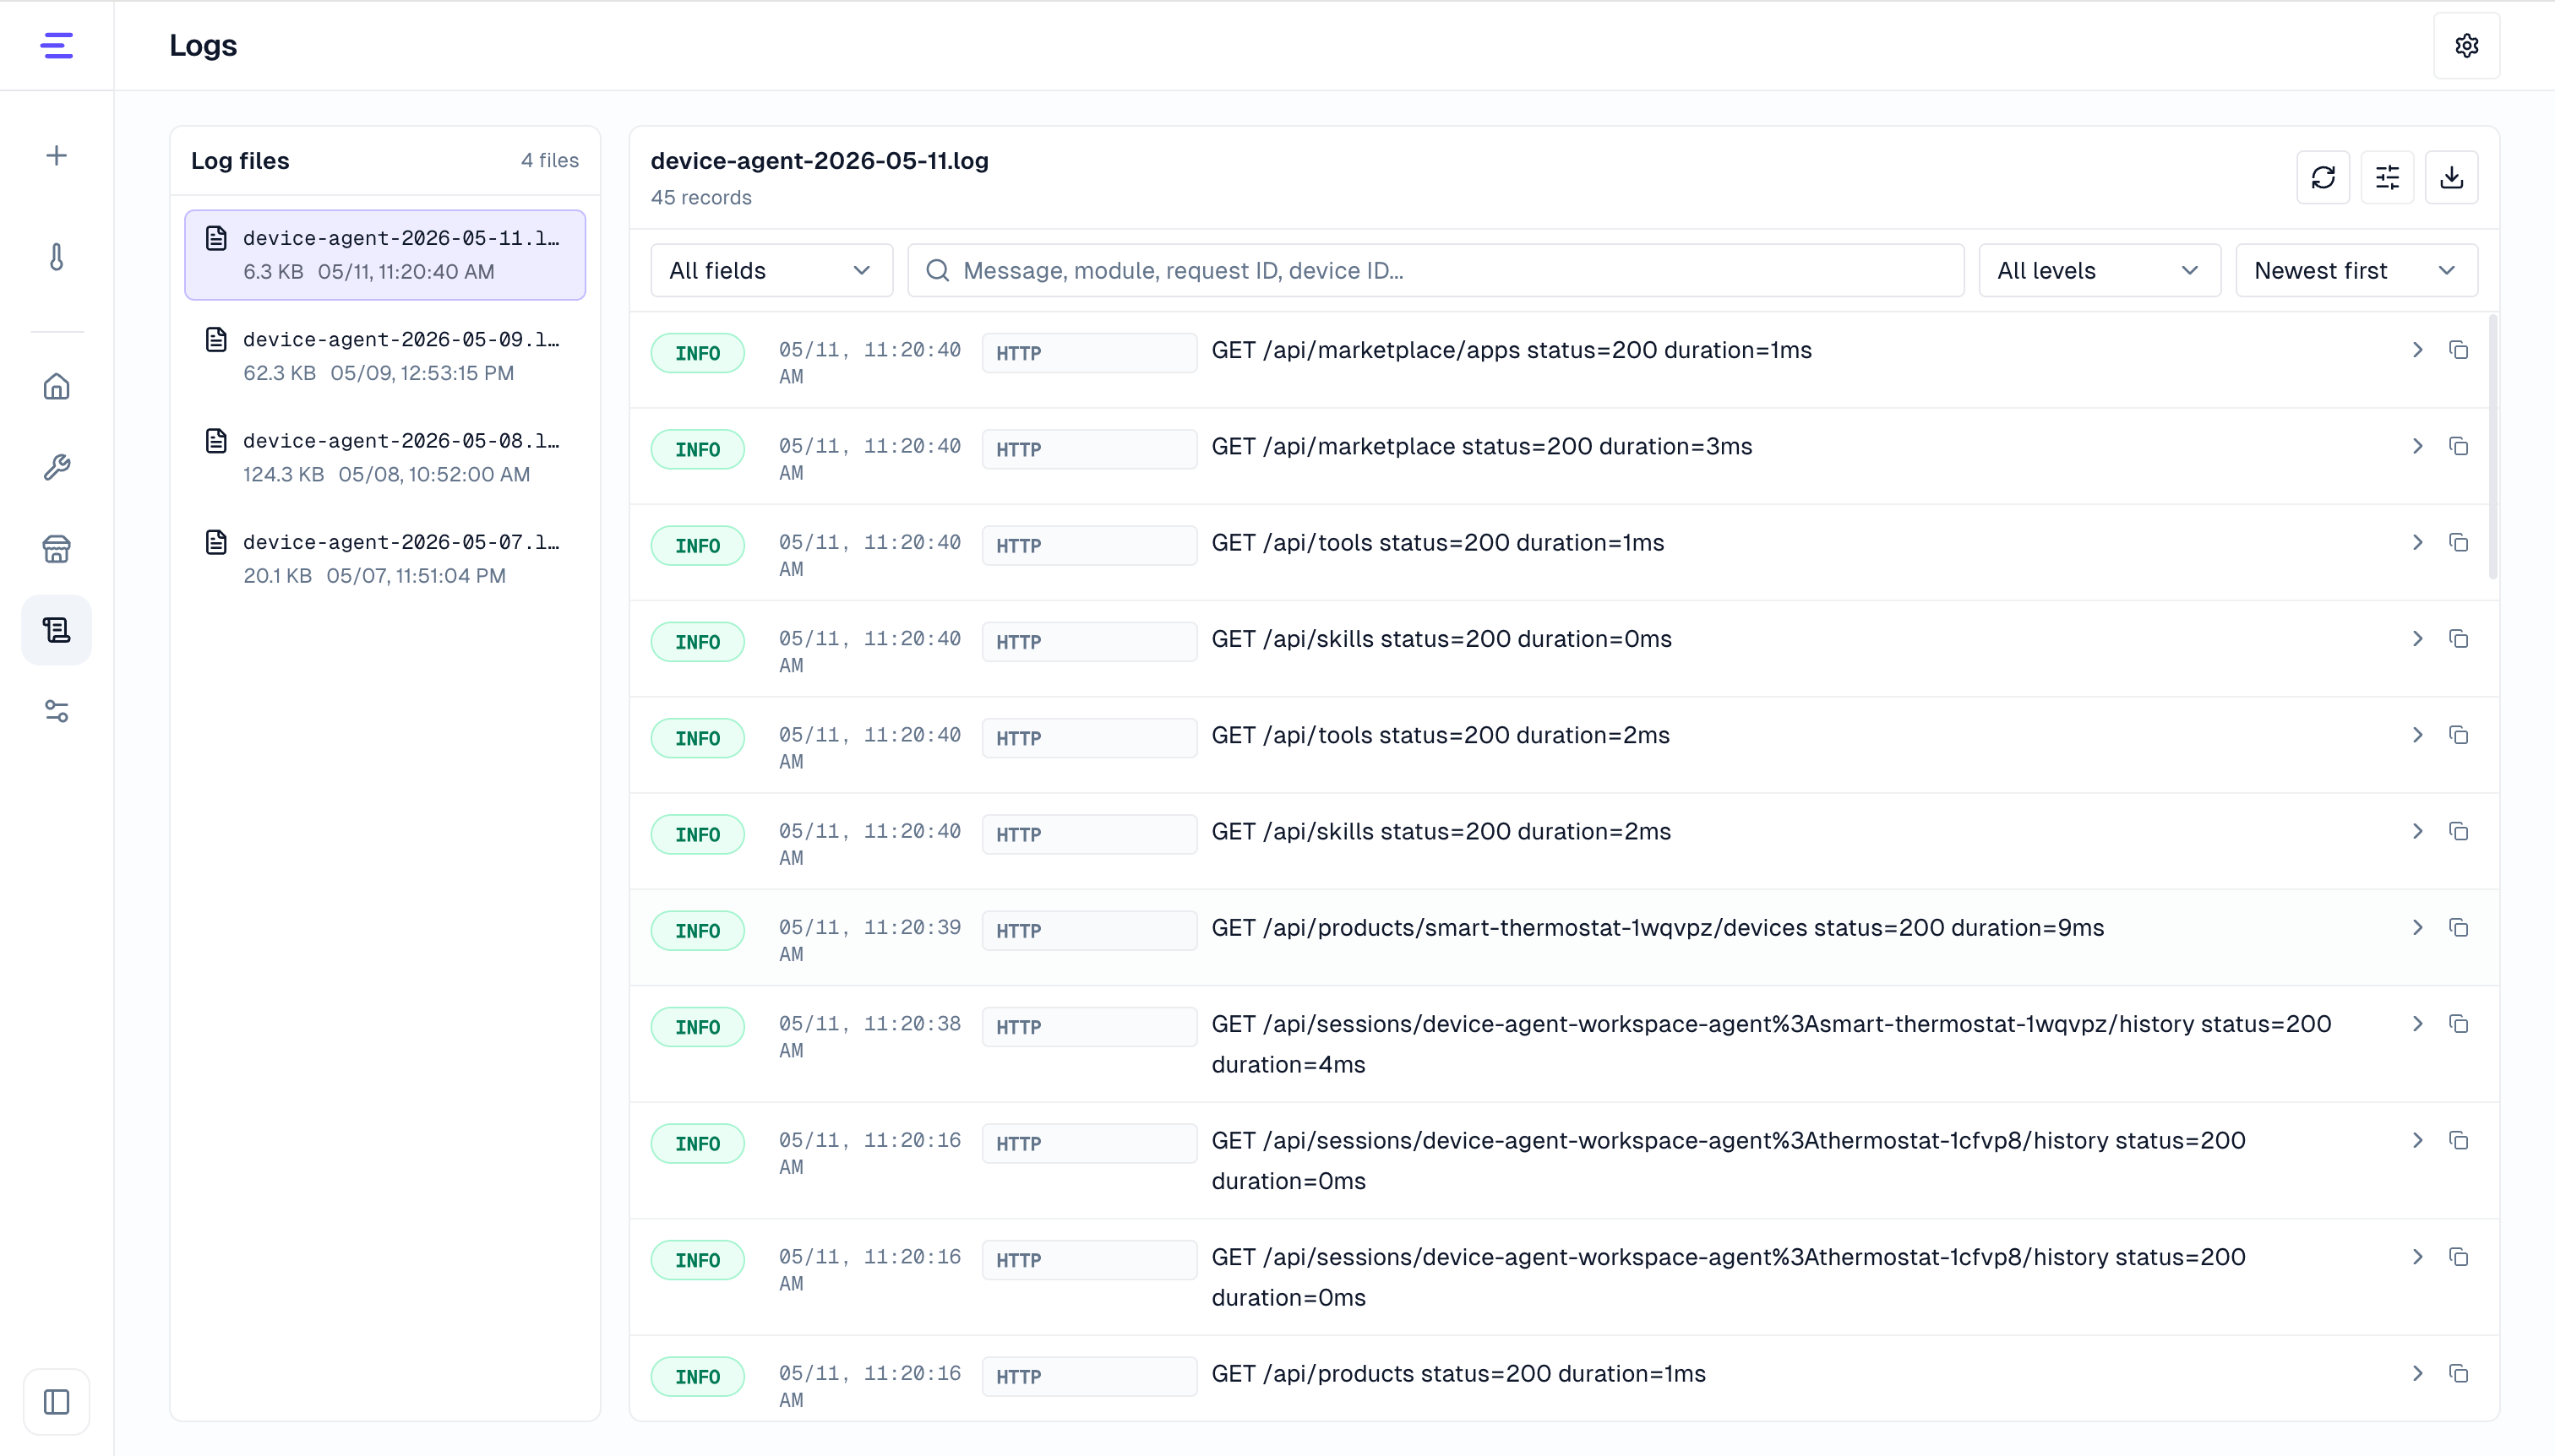Copy the /api/skills duration=2ms entry
Viewport: 2555px width, 1456px height.
[2458, 831]
